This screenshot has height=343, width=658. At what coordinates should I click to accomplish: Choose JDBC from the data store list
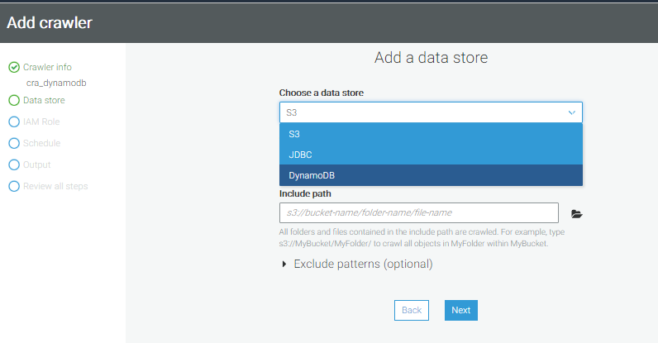(431, 155)
